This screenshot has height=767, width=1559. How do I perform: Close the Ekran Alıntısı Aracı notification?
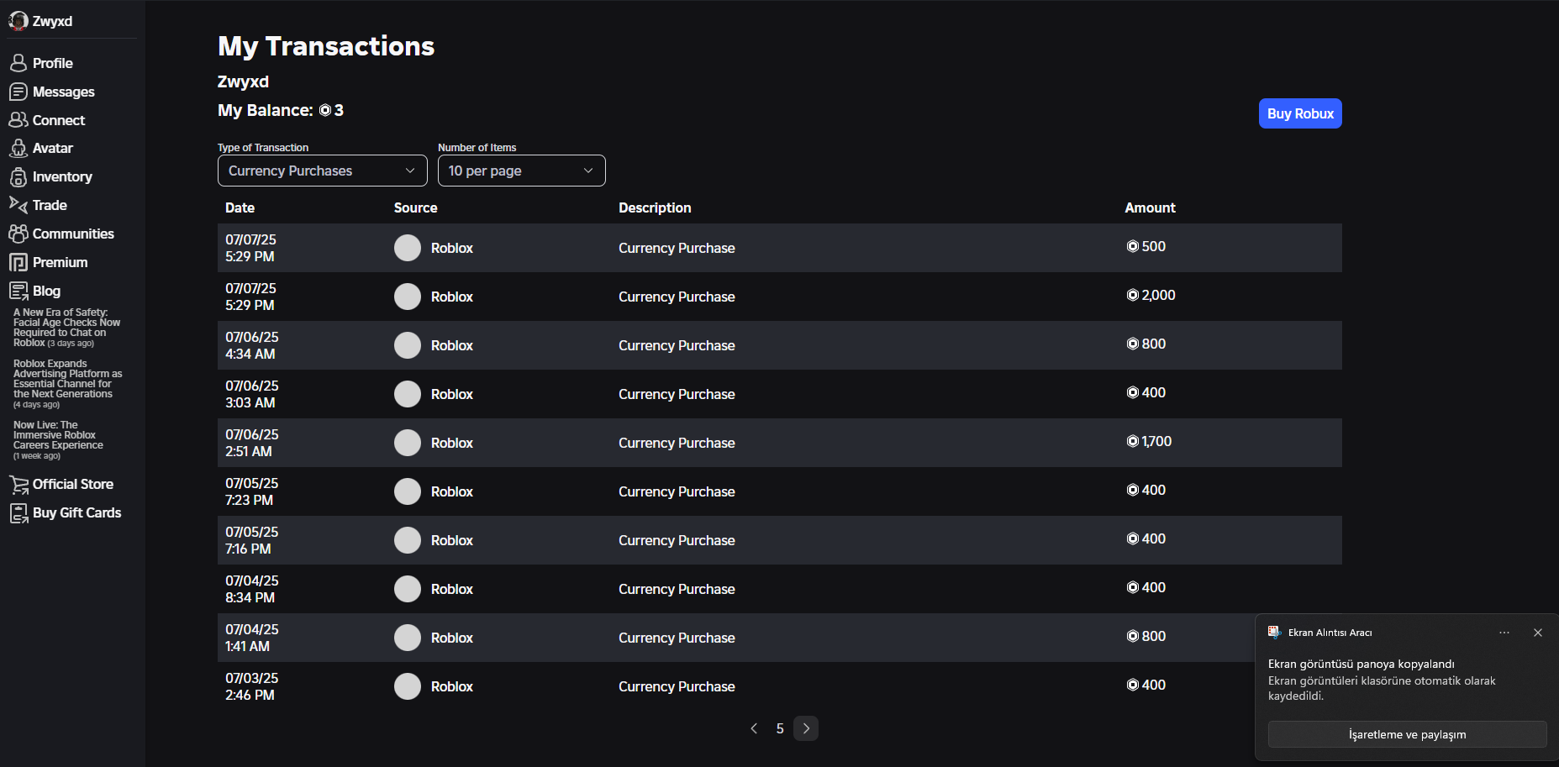click(1538, 633)
